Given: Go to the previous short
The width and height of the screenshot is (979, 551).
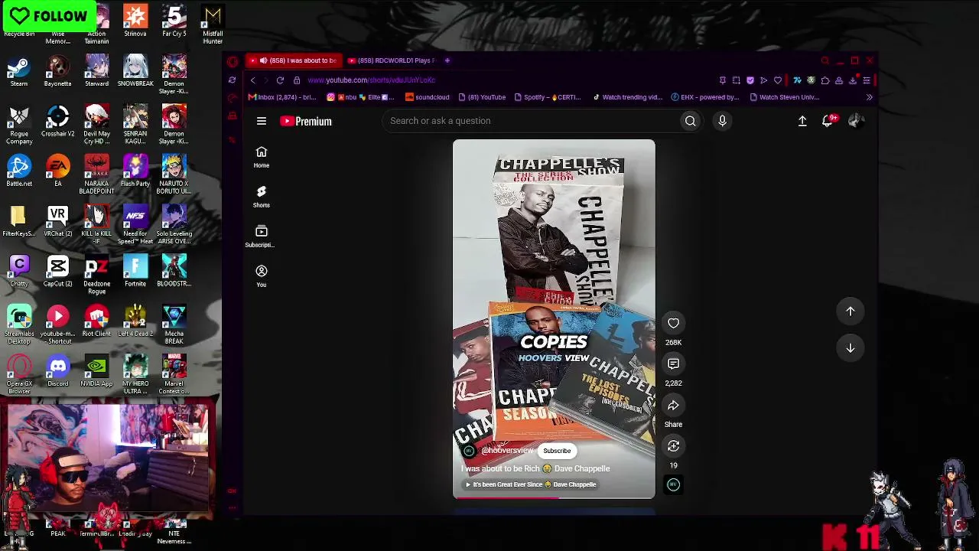Looking at the screenshot, I should click(x=851, y=311).
